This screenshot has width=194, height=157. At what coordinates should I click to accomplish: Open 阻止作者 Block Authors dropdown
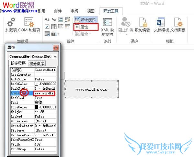pyautogui.click(x=125, y=26)
